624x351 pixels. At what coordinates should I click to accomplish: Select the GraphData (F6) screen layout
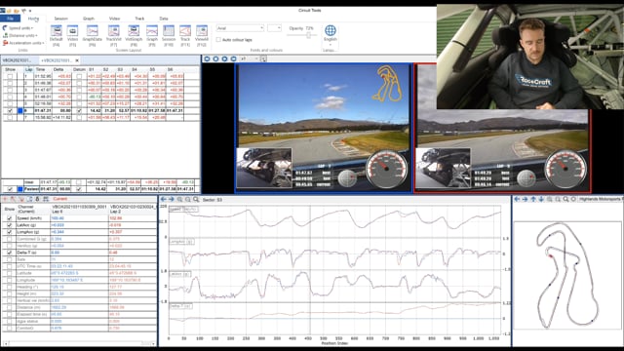[93, 35]
